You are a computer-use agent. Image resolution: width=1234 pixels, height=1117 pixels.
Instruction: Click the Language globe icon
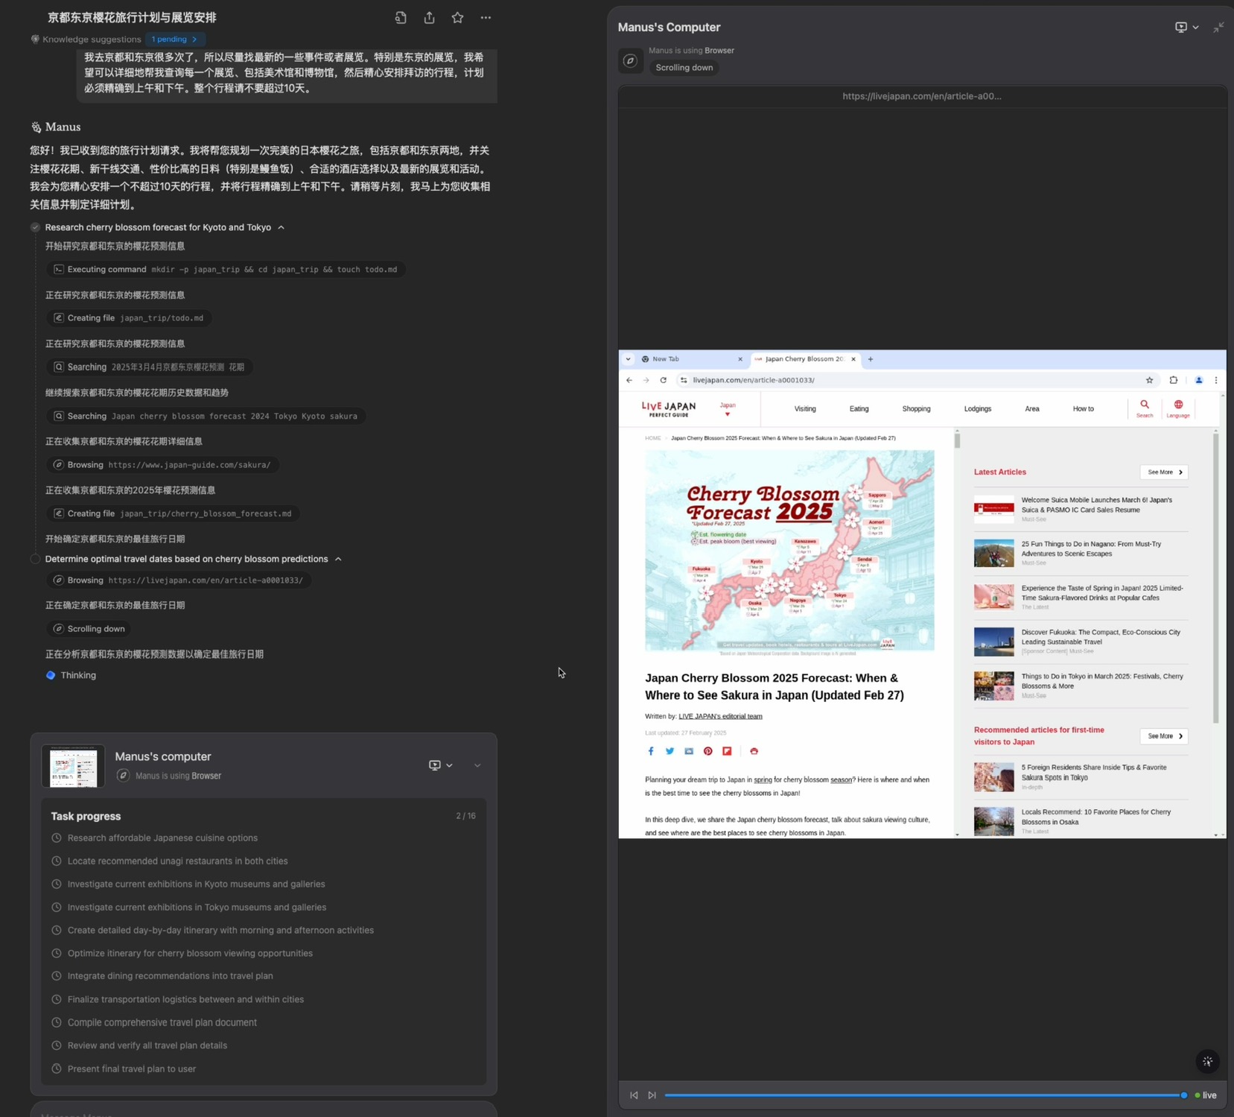click(1177, 408)
